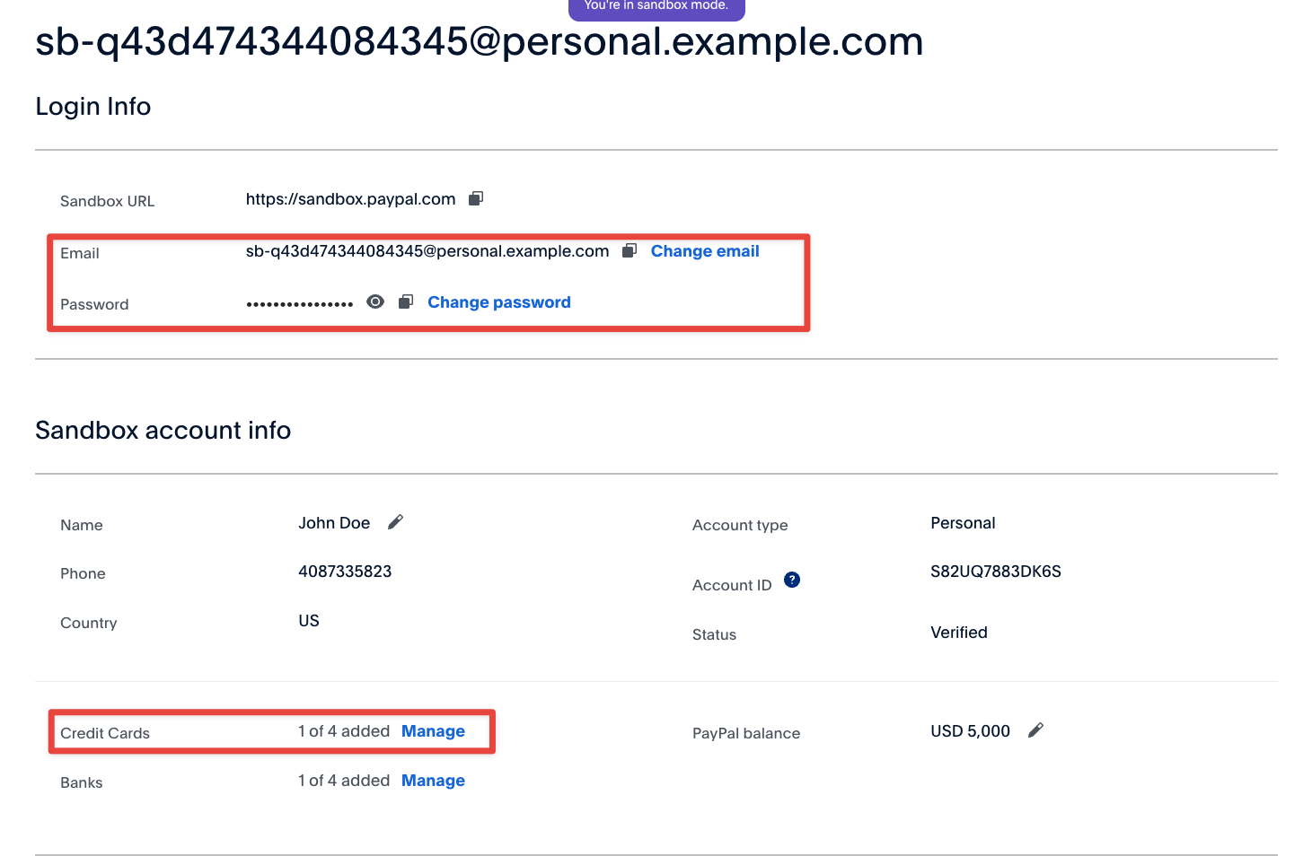Manage the linked banks
Image resolution: width=1312 pixels, height=856 pixels.
pyautogui.click(x=433, y=781)
